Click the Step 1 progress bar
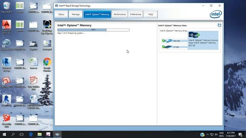 tap(93, 30)
